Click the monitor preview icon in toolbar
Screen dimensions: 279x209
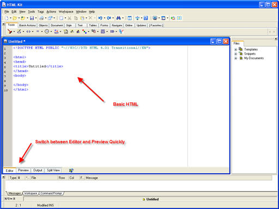[x=155, y=18]
